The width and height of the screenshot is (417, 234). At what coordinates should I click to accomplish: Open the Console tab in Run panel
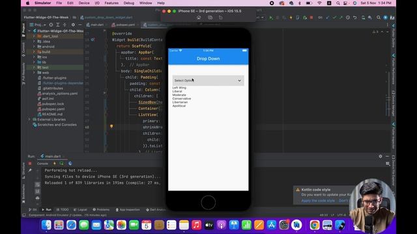pos(42,163)
